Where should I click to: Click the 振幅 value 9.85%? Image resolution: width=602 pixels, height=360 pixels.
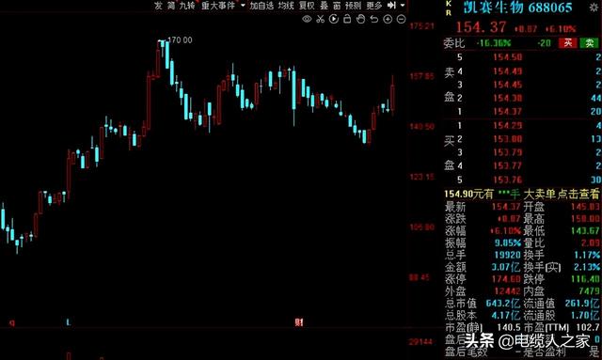(x=508, y=243)
